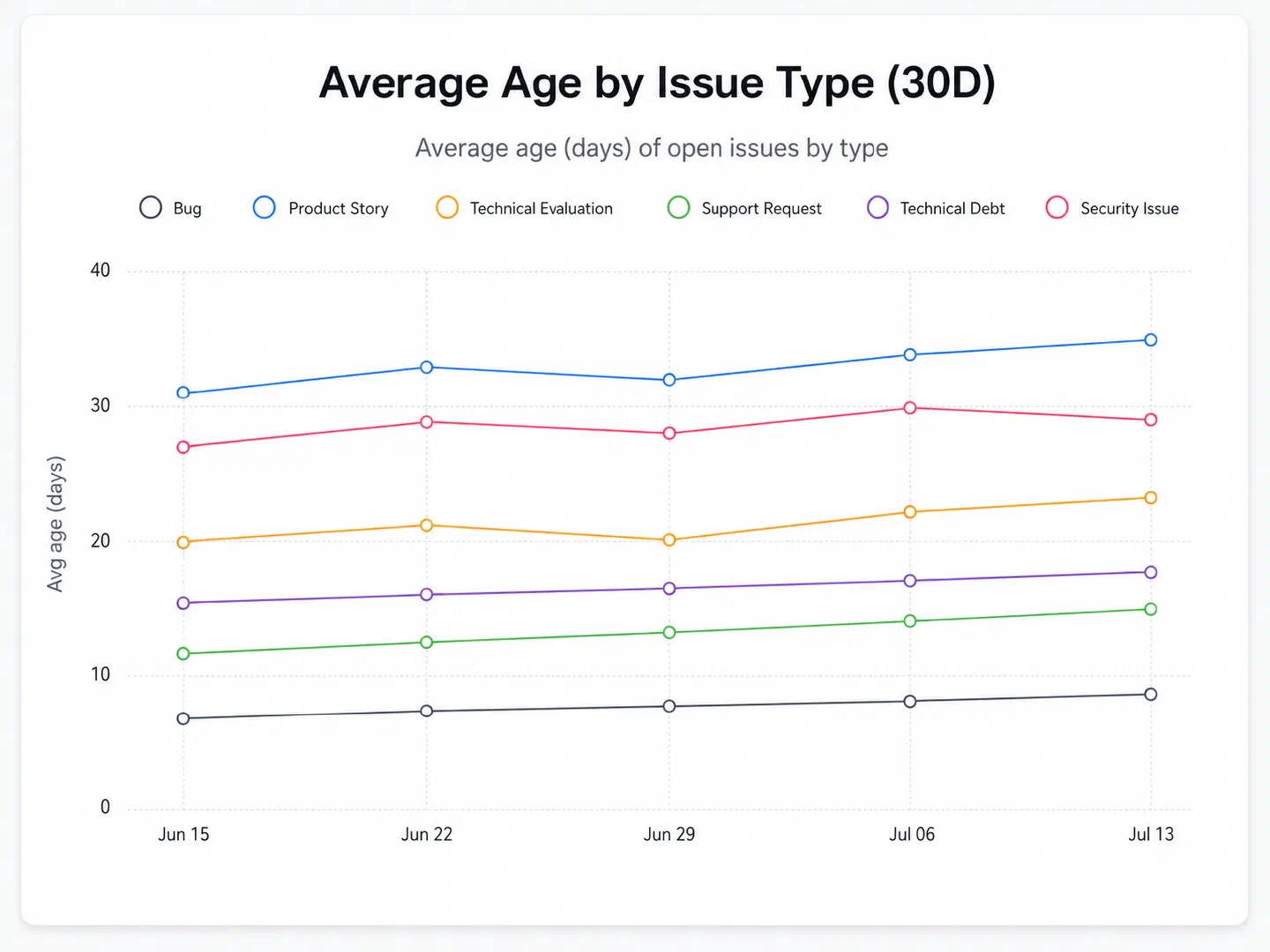1270x952 pixels.
Task: Select Technical Debt data point at Jul 13
Action: click(x=1151, y=572)
